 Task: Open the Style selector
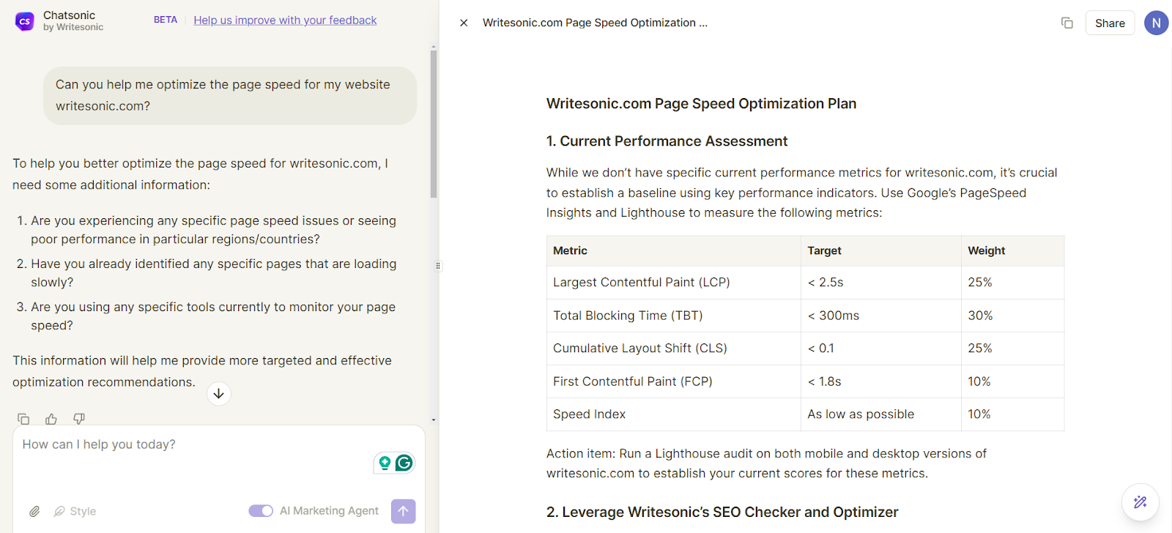coord(75,511)
